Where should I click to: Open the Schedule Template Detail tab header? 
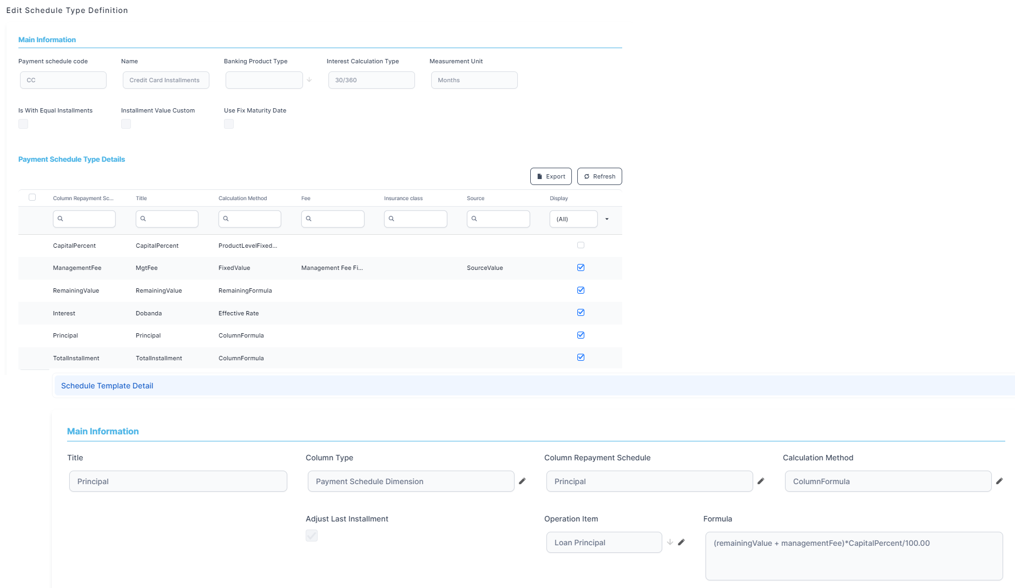click(107, 386)
